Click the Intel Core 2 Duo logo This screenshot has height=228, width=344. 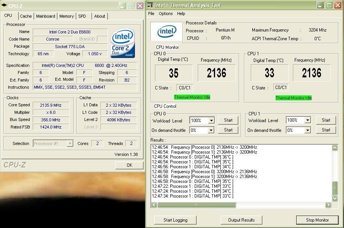click(x=123, y=43)
